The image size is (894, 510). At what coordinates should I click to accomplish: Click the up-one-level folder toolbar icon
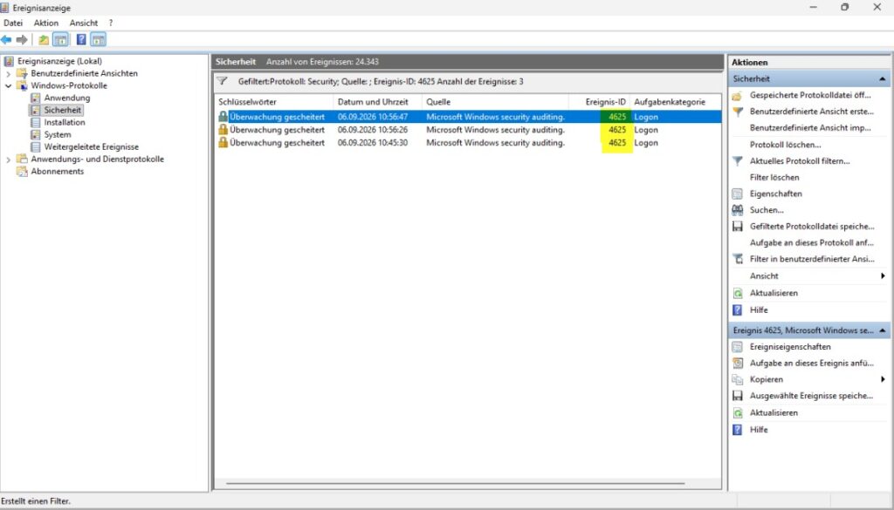pyautogui.click(x=44, y=39)
